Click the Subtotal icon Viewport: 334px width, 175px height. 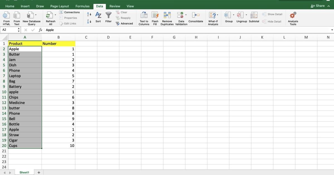point(254,16)
